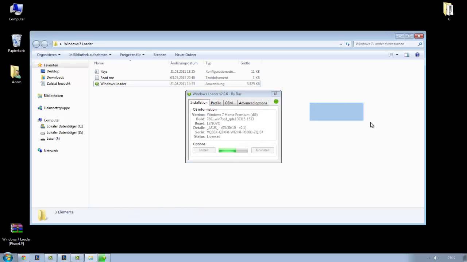Open the Freigeben für dropdown
Screen dimensions: 467x262
tap(132, 55)
